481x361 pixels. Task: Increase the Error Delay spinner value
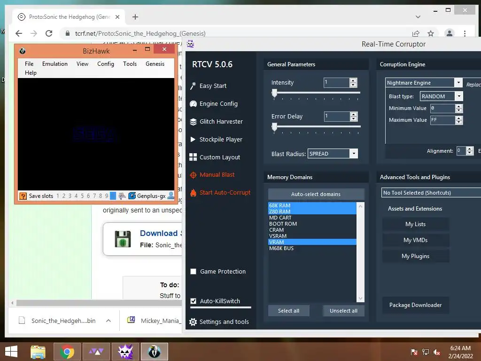click(x=353, y=114)
